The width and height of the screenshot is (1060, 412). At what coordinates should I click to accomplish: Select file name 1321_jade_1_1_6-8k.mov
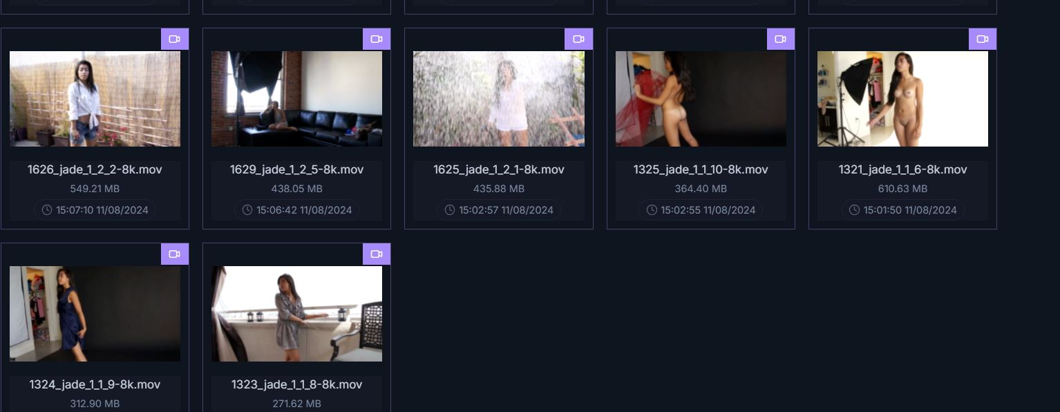pos(902,170)
